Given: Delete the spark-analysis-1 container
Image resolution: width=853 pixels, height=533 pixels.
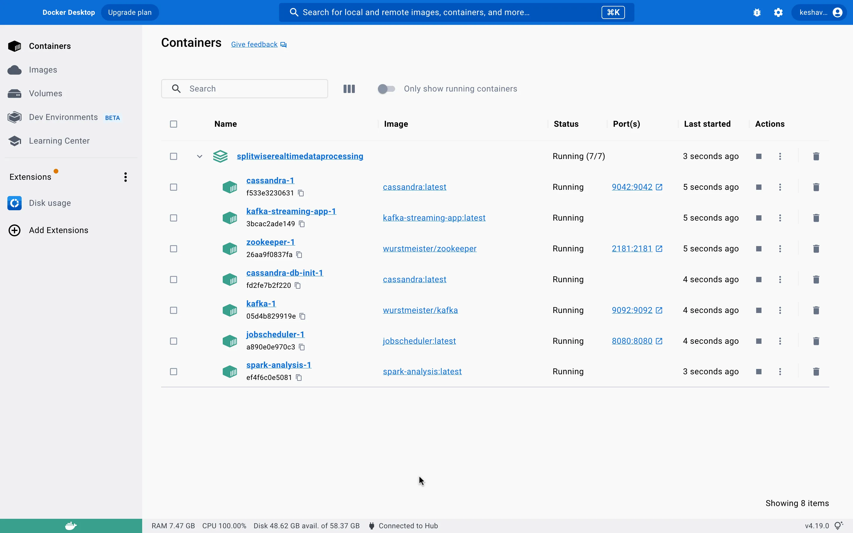Looking at the screenshot, I should click(816, 372).
